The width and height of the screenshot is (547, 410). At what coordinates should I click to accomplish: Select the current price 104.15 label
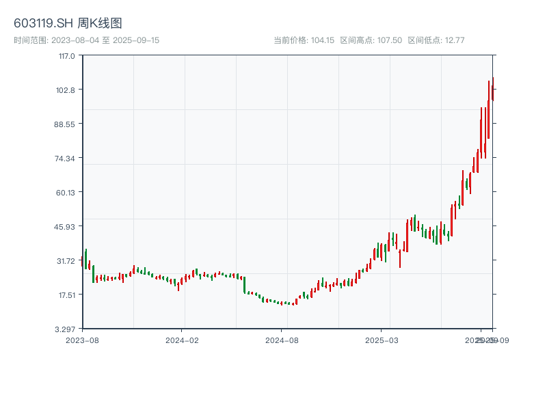[x=304, y=40]
